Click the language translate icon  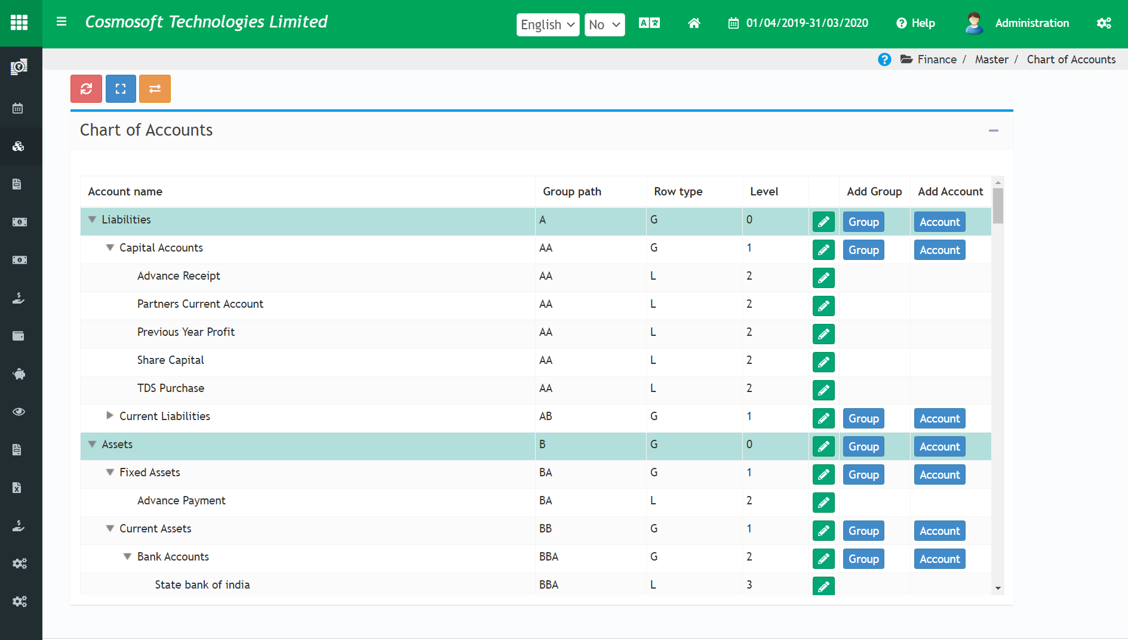coord(649,23)
